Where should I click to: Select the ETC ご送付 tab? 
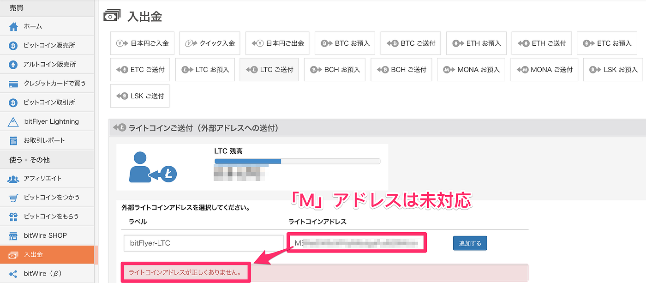click(x=140, y=70)
